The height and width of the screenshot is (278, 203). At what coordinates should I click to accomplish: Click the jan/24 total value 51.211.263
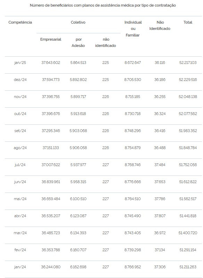pos(188,267)
